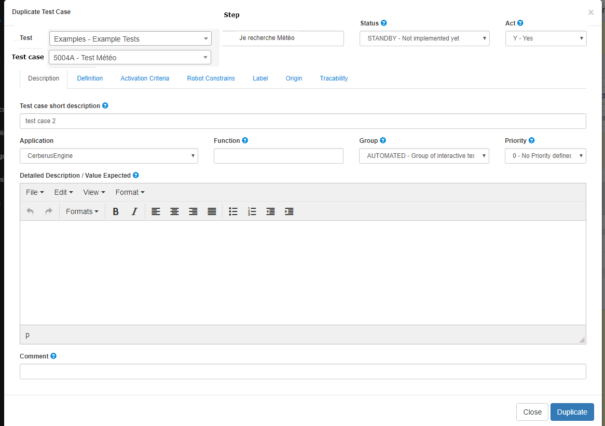The width and height of the screenshot is (605, 426).
Task: Click help icon next to Group
Action: click(383, 140)
